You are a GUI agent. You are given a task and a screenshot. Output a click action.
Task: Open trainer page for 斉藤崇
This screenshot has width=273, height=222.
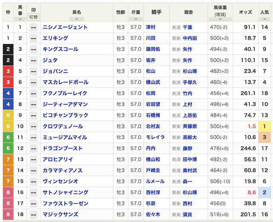(x=188, y=127)
